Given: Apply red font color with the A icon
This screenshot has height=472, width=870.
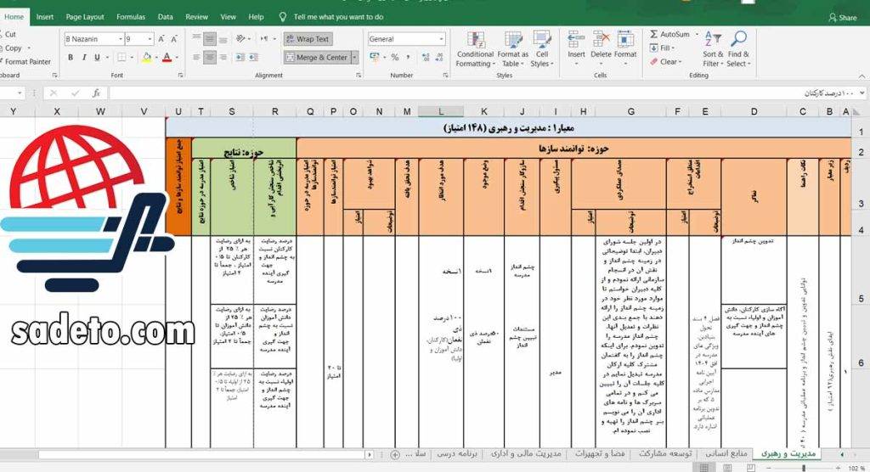Looking at the screenshot, I should [167, 57].
